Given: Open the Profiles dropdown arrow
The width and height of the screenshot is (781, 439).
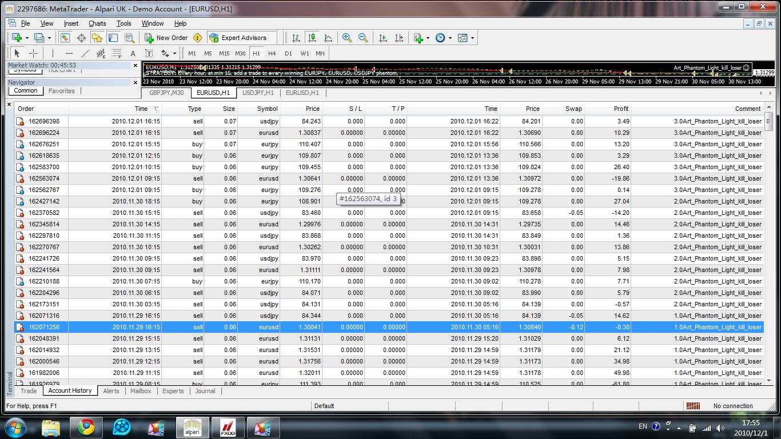Looking at the screenshot, I should 49,38.
